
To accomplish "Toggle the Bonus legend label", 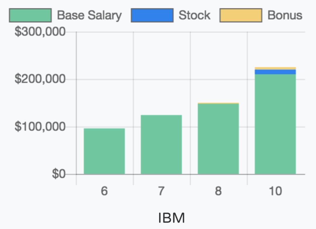I will pos(285,15).
